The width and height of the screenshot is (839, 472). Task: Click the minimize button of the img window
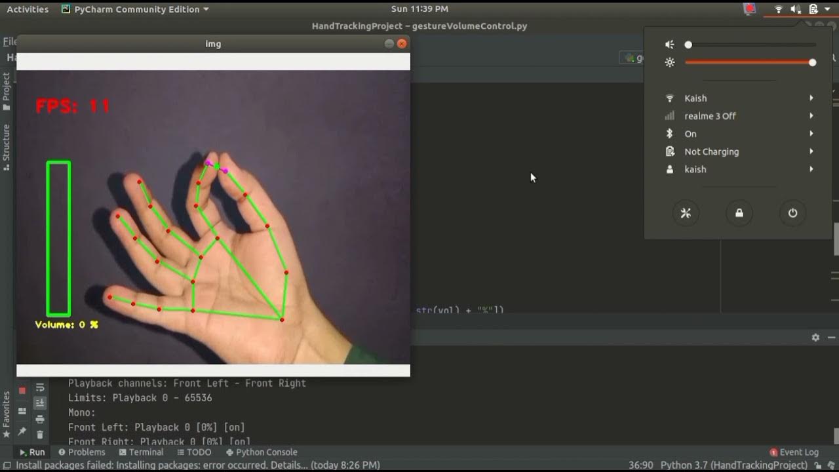pos(389,44)
